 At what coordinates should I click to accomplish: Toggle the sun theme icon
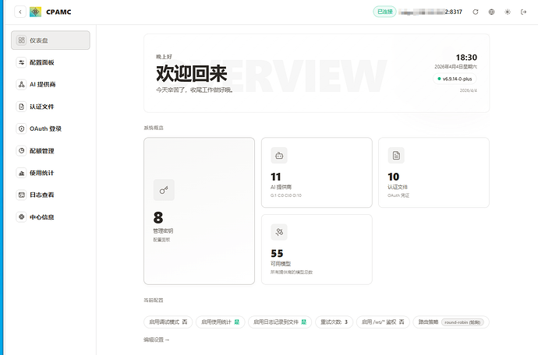(508, 12)
